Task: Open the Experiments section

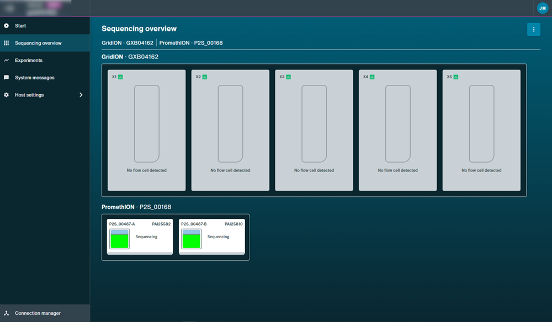Action: 45,60
